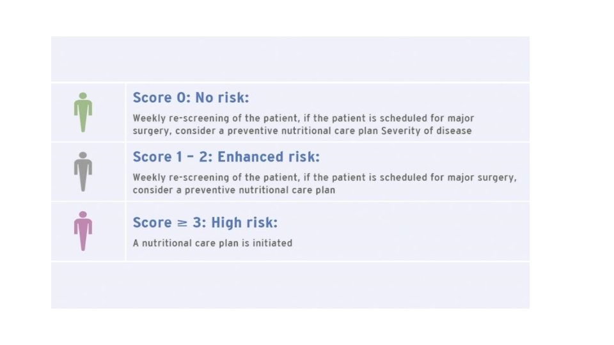This screenshot has height=345, width=614.
Task: Select the "No risk:" words in the heading
Action: 222,98
